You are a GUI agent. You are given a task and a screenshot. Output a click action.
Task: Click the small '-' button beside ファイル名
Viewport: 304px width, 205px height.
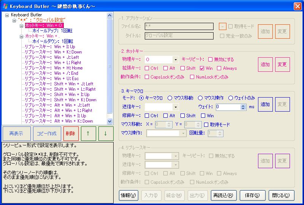tap(222, 26)
